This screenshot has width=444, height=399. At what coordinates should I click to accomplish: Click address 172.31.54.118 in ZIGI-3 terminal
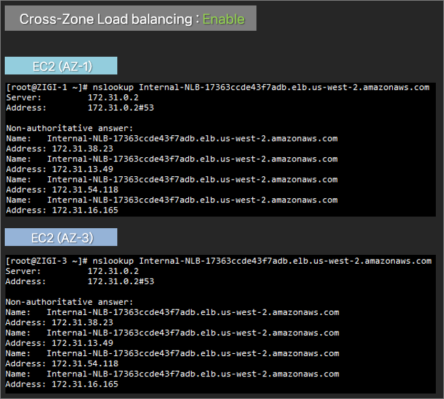pos(62,363)
